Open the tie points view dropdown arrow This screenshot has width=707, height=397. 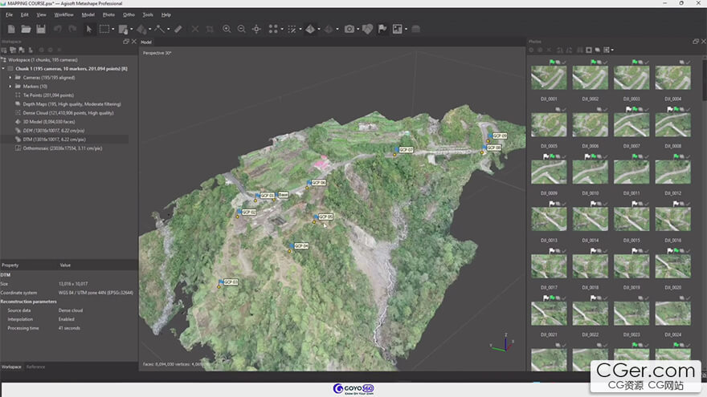coord(282,29)
